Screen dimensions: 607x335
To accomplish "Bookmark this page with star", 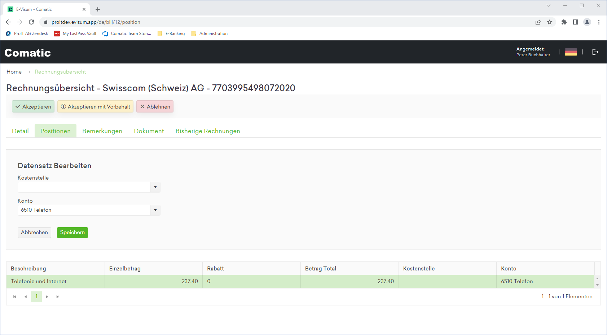I will point(550,22).
